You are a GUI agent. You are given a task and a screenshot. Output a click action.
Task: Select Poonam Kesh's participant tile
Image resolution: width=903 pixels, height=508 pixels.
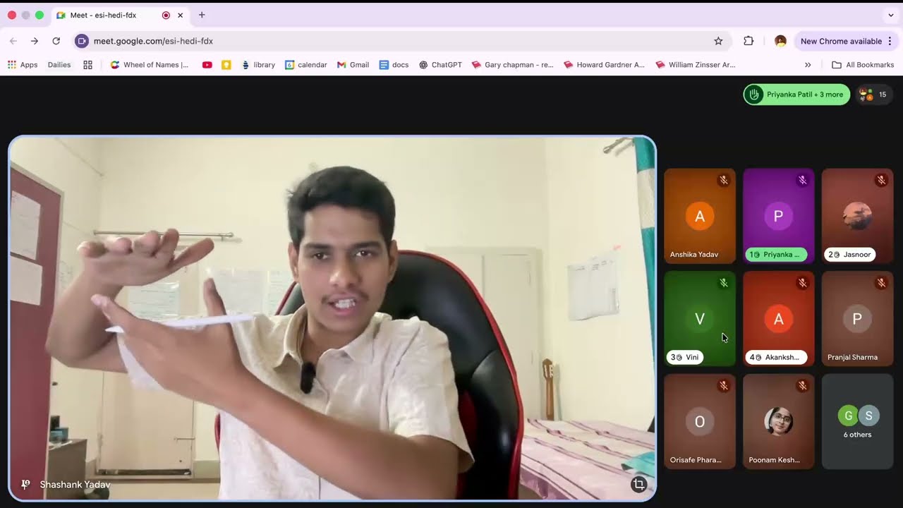pos(779,421)
